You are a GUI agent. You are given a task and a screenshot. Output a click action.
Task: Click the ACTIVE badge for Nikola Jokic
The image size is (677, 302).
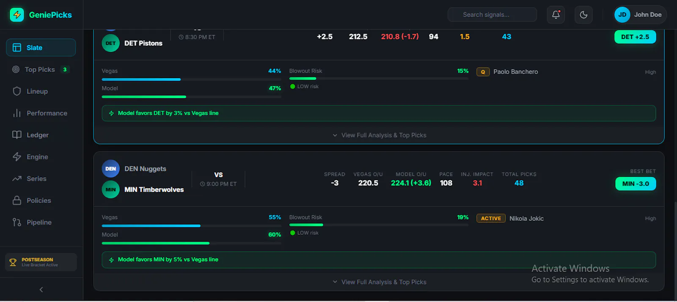click(491, 218)
